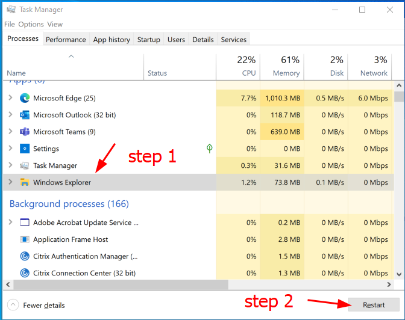Click the 7.7% CPU cell
This screenshot has width=405, height=320.
(238, 98)
